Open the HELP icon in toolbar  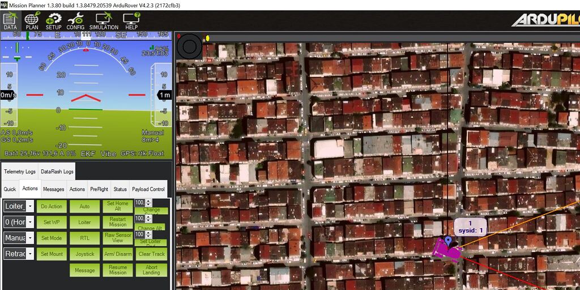pyautogui.click(x=131, y=20)
